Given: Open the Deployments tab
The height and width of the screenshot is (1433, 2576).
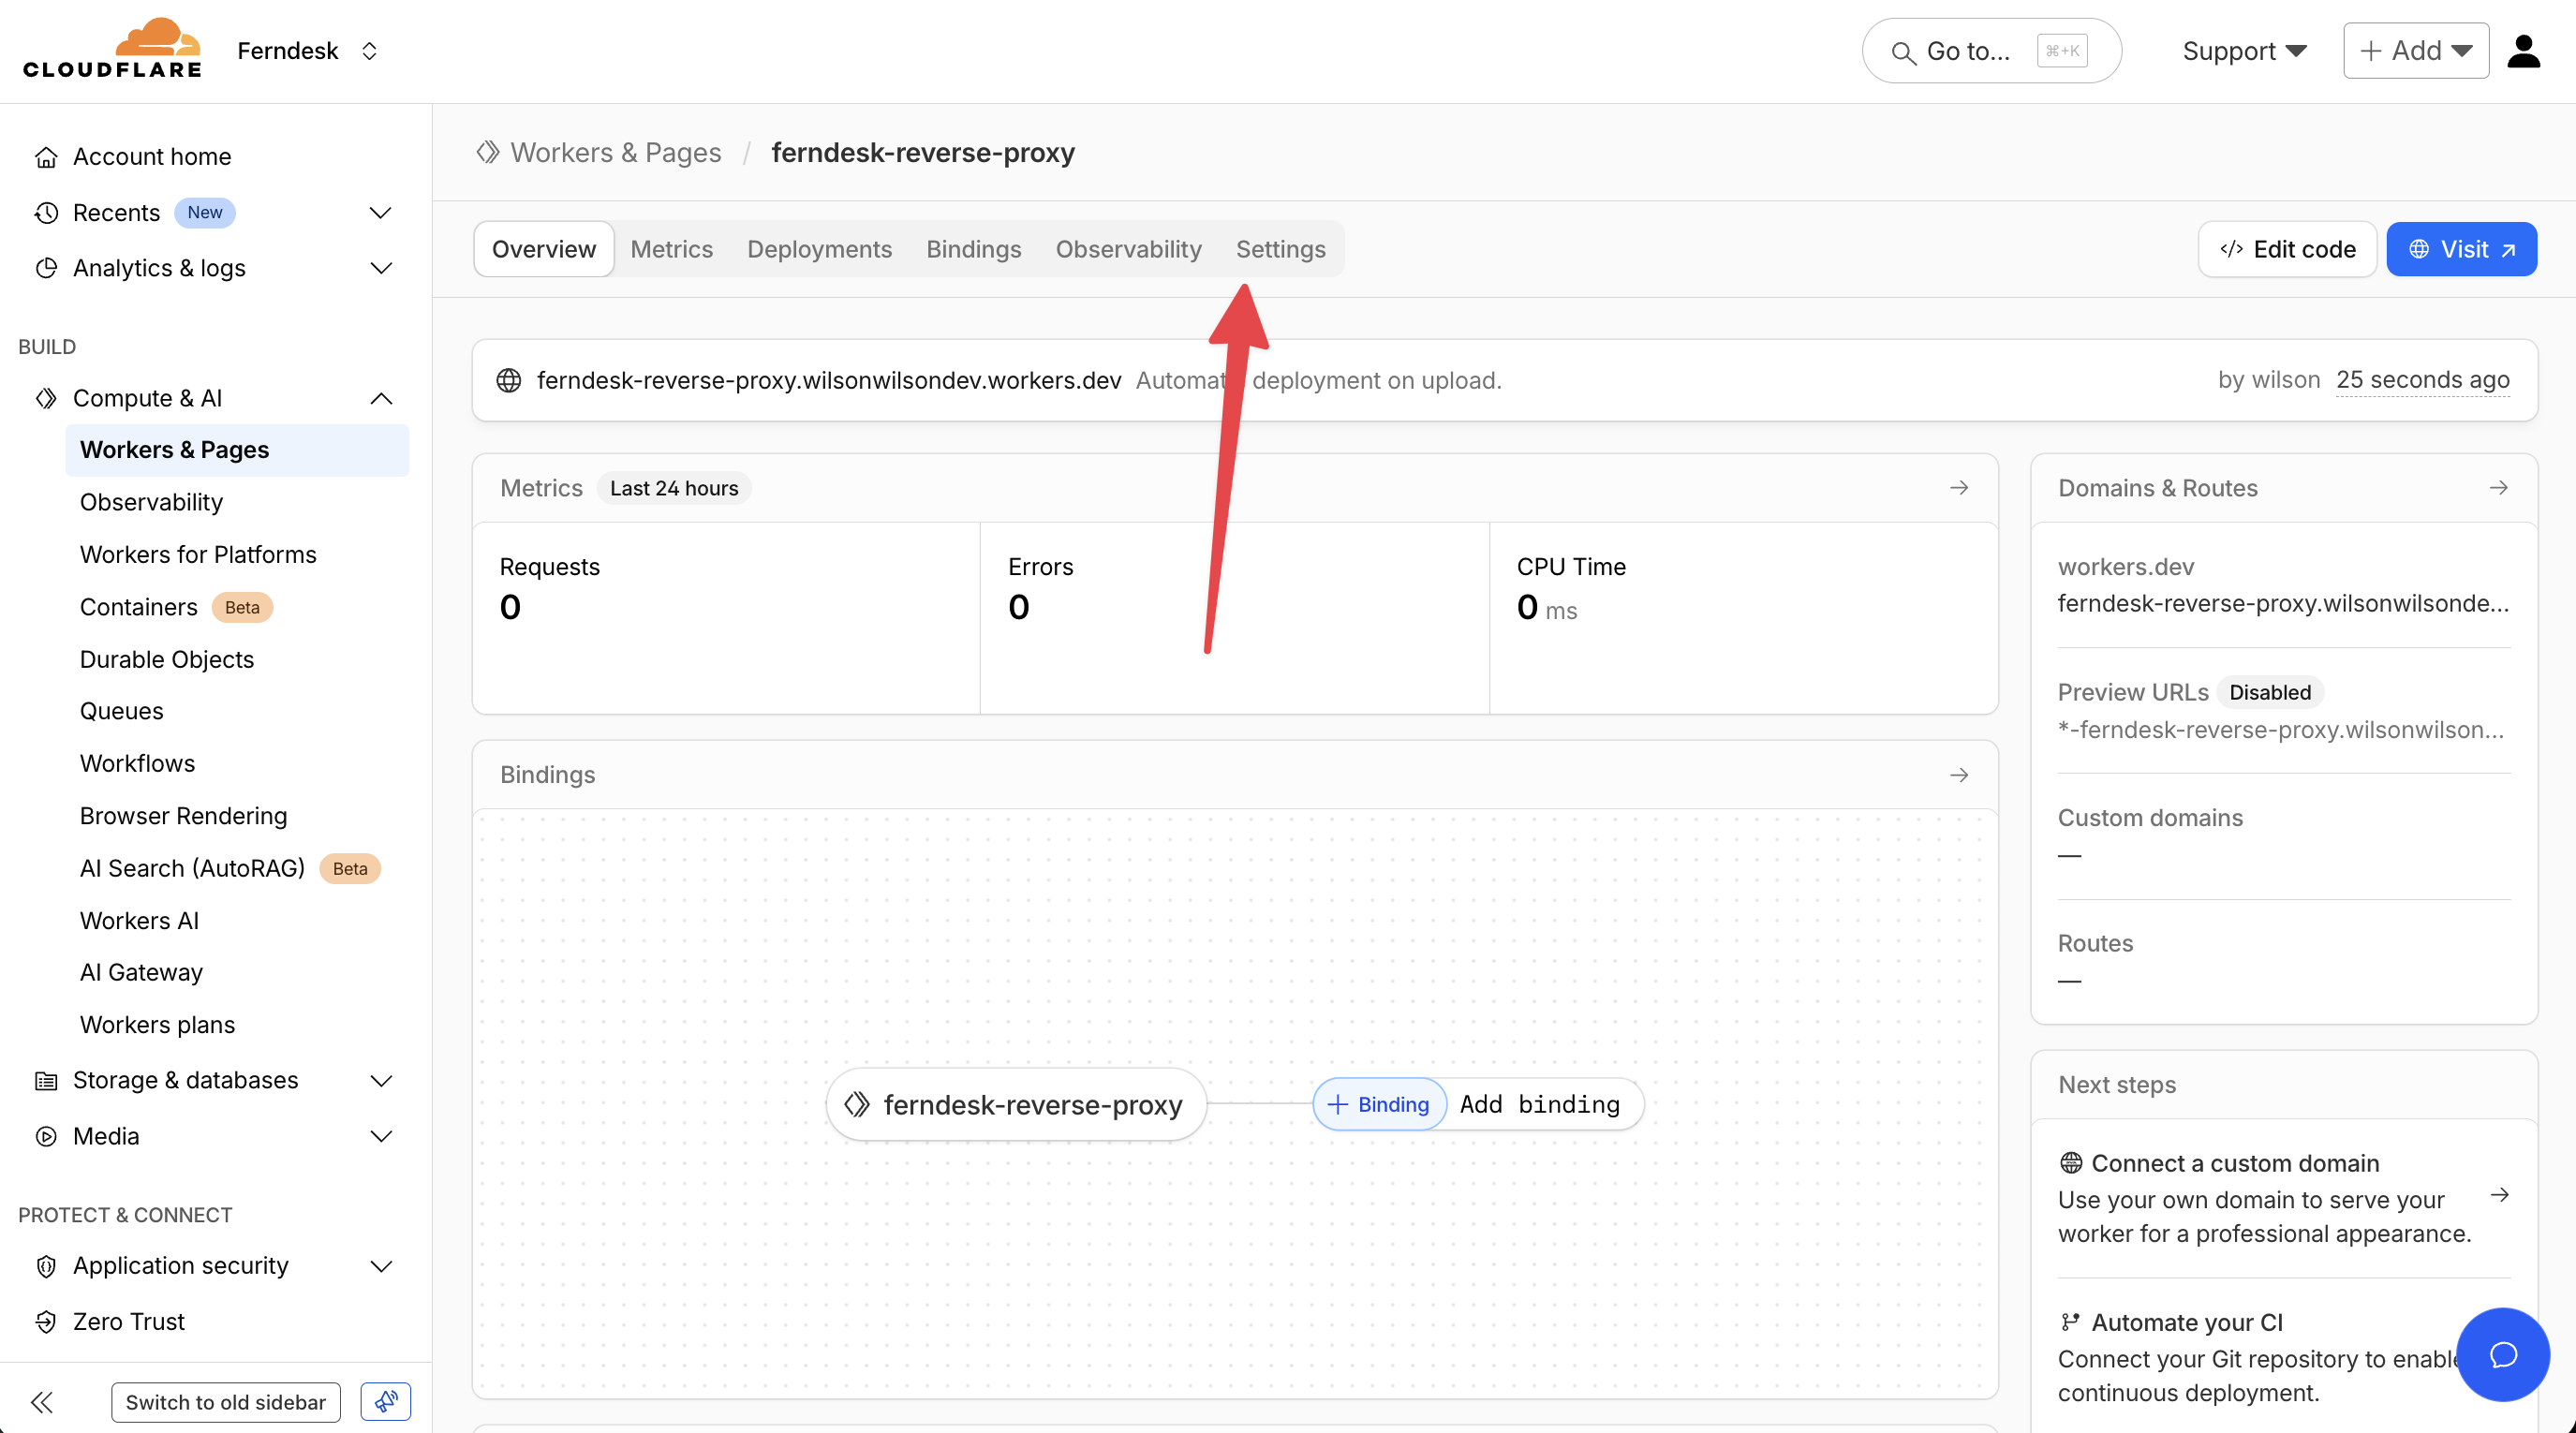Looking at the screenshot, I should [x=819, y=249].
